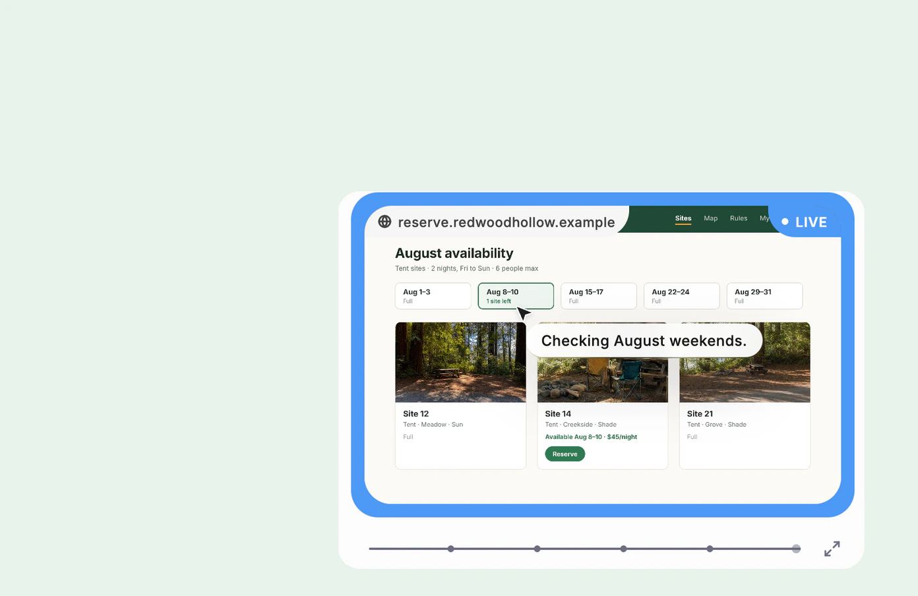Screen dimensions: 918x596
Task: Click the "Checking August weekends." caption bubble
Action: pyautogui.click(x=644, y=341)
